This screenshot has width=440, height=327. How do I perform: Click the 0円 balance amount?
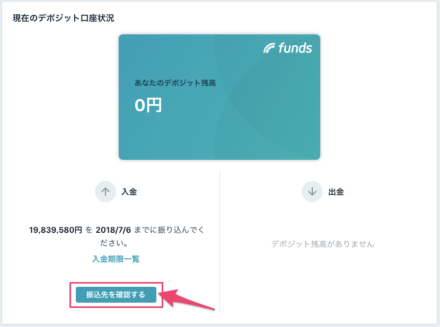click(148, 106)
